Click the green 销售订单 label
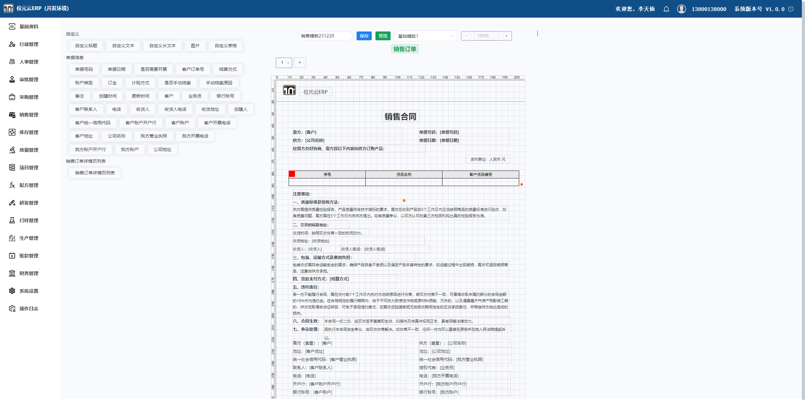Viewport: 805px width, 400px height. [x=405, y=49]
